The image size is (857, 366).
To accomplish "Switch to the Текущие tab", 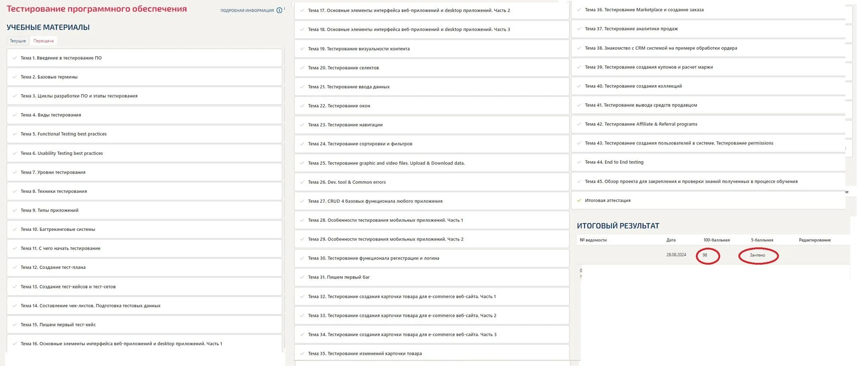I will coord(18,41).
